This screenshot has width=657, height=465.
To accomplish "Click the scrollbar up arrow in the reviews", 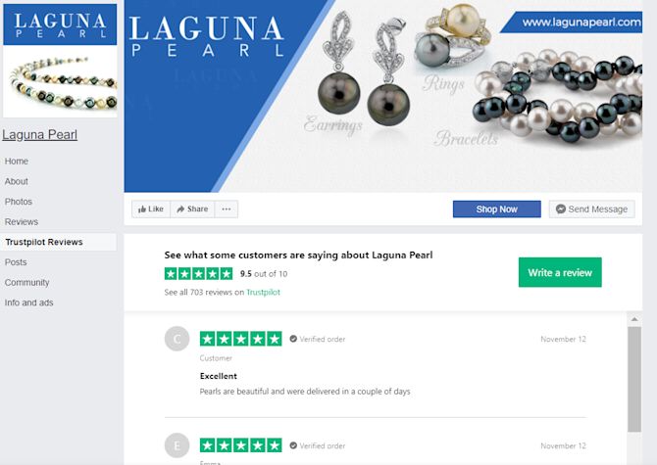I will (634, 319).
